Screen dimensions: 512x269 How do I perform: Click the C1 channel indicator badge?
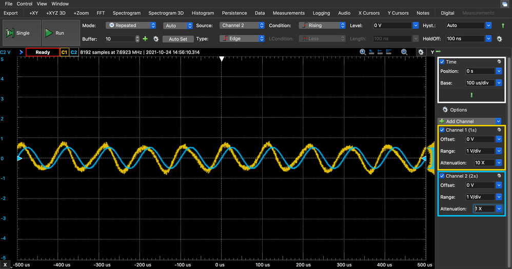(64, 52)
